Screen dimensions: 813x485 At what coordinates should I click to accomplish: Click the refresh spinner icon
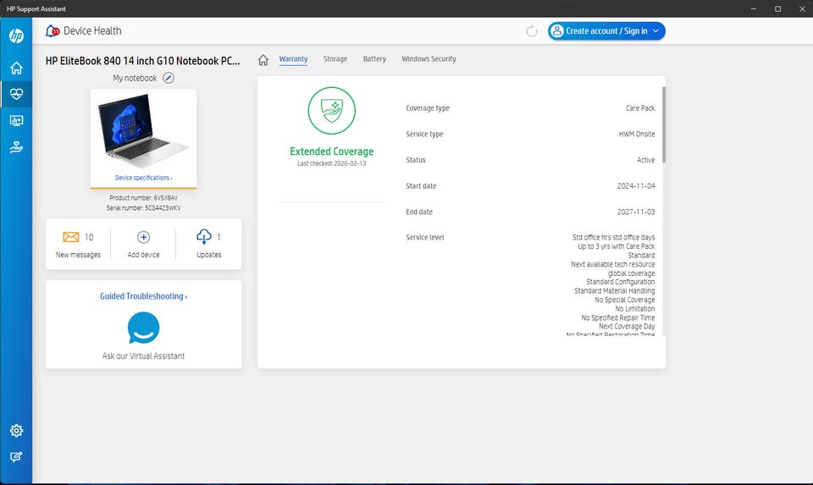(x=532, y=31)
